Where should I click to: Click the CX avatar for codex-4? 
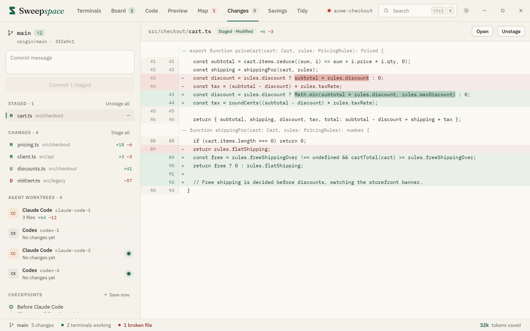tap(13, 274)
